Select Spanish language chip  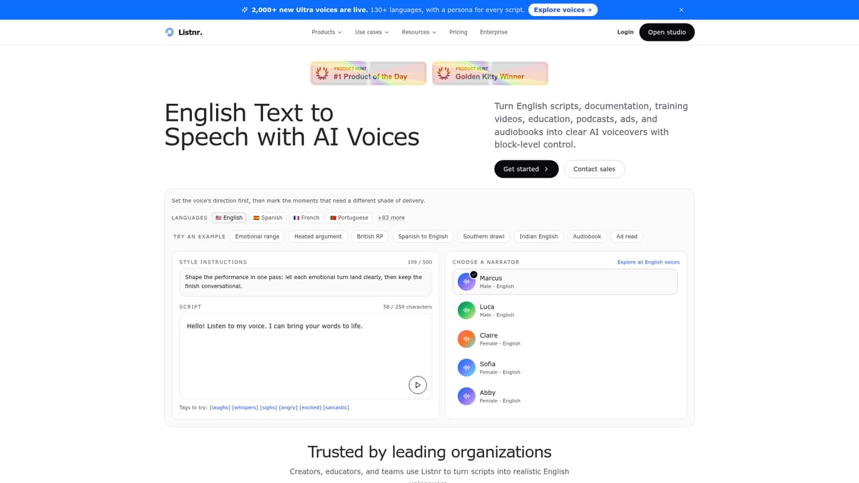click(x=268, y=218)
